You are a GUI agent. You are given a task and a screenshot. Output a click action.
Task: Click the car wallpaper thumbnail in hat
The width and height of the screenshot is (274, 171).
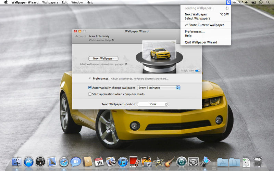159,51
